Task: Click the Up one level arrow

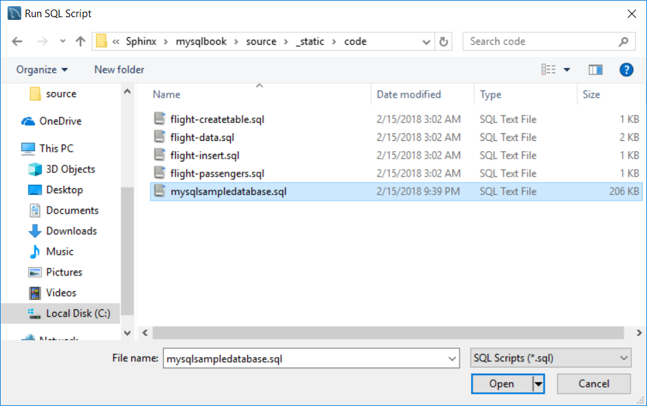Action: 80,41
